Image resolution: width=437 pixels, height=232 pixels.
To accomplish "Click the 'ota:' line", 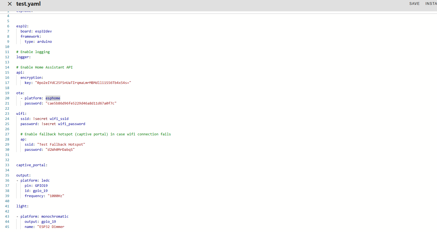I will coord(20,93).
